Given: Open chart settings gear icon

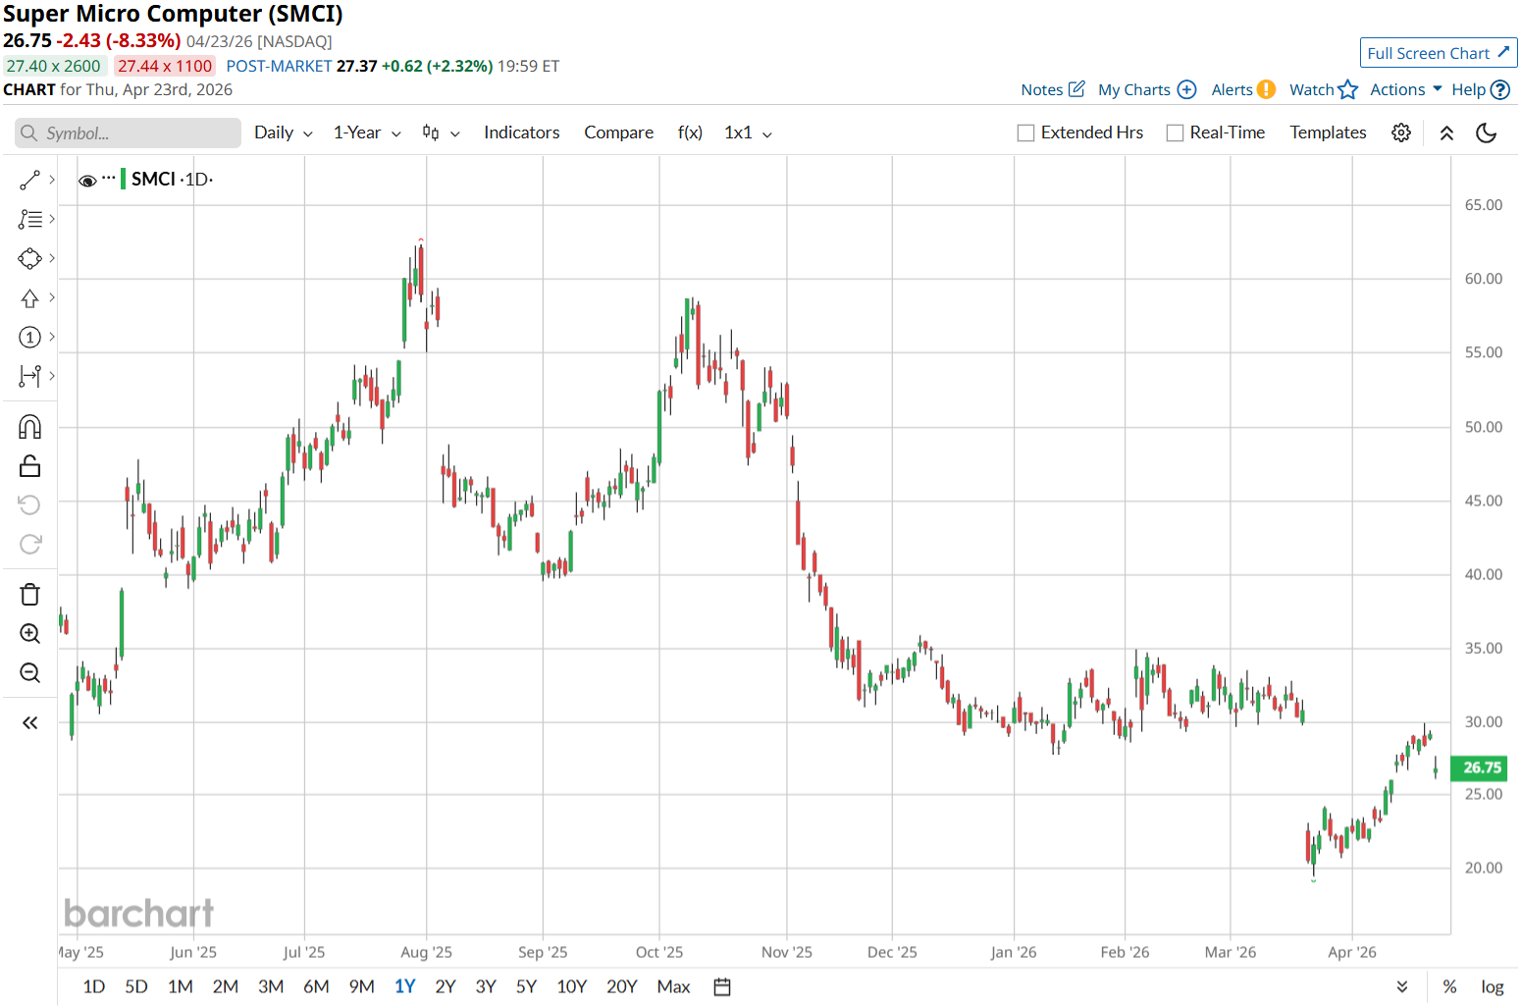Looking at the screenshot, I should pos(1401,133).
